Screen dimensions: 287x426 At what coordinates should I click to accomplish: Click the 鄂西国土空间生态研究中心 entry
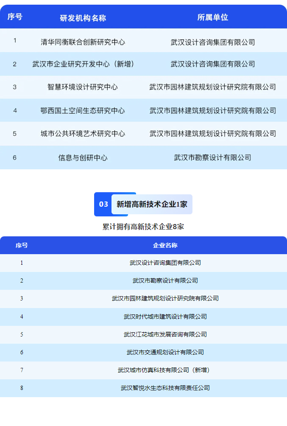point(83,111)
